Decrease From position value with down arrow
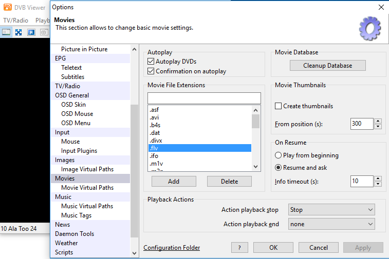Viewport: 389px width, 259px height. tap(378, 127)
